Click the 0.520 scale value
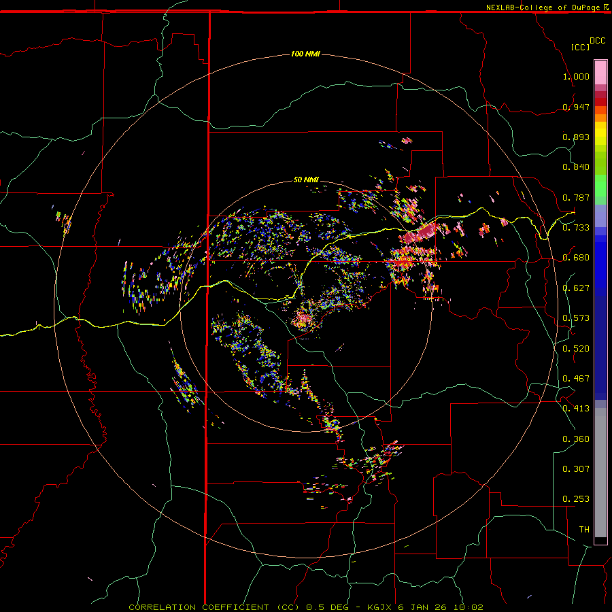Screen dimensions: 612x612 [576, 349]
